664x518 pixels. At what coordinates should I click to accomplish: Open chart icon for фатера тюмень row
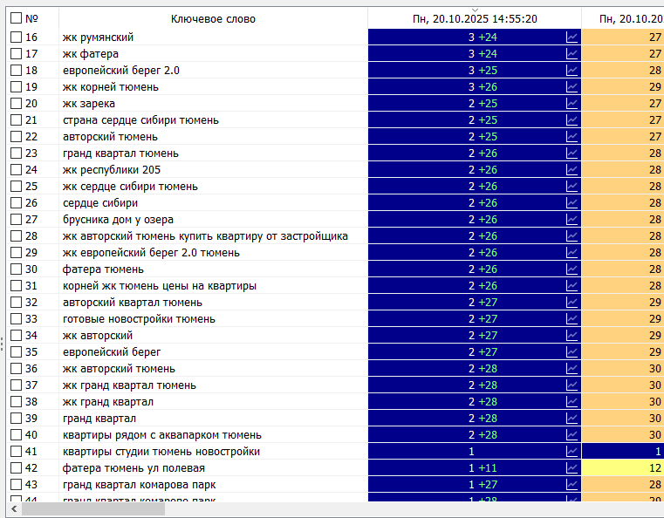[572, 269]
